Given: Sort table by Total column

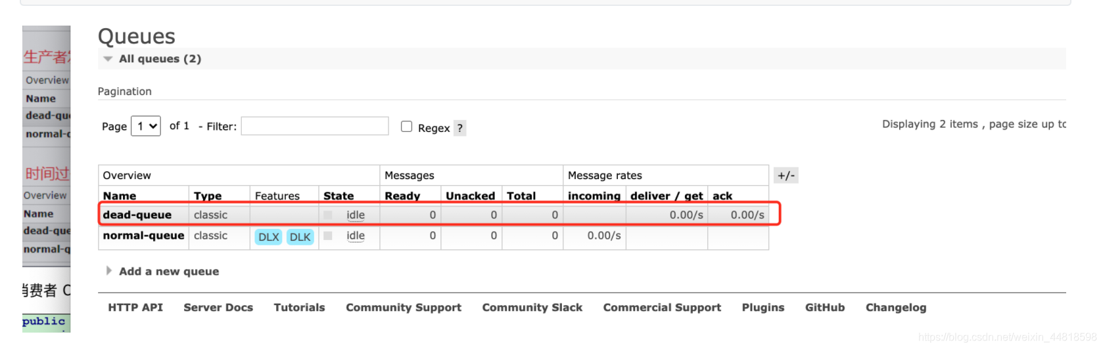Looking at the screenshot, I should pyautogui.click(x=521, y=195).
